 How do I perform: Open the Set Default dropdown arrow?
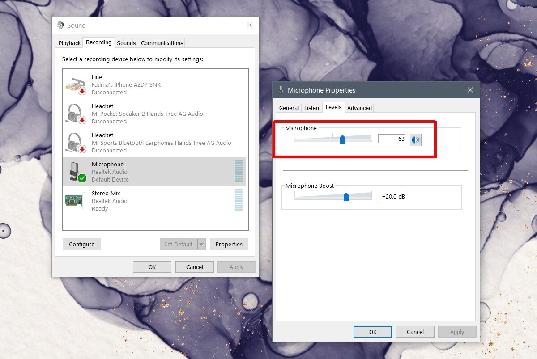tap(201, 244)
